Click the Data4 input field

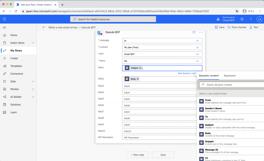pyautogui.click(x=159, y=93)
